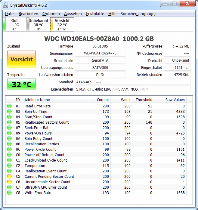Open the Aussehen menu

[x=73, y=14]
